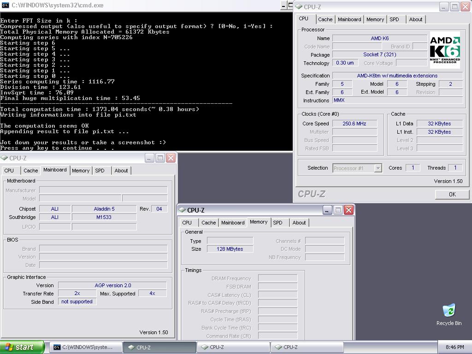
Task: Open Mainboard tab in Memory CPU-Z window
Action: 233,223
